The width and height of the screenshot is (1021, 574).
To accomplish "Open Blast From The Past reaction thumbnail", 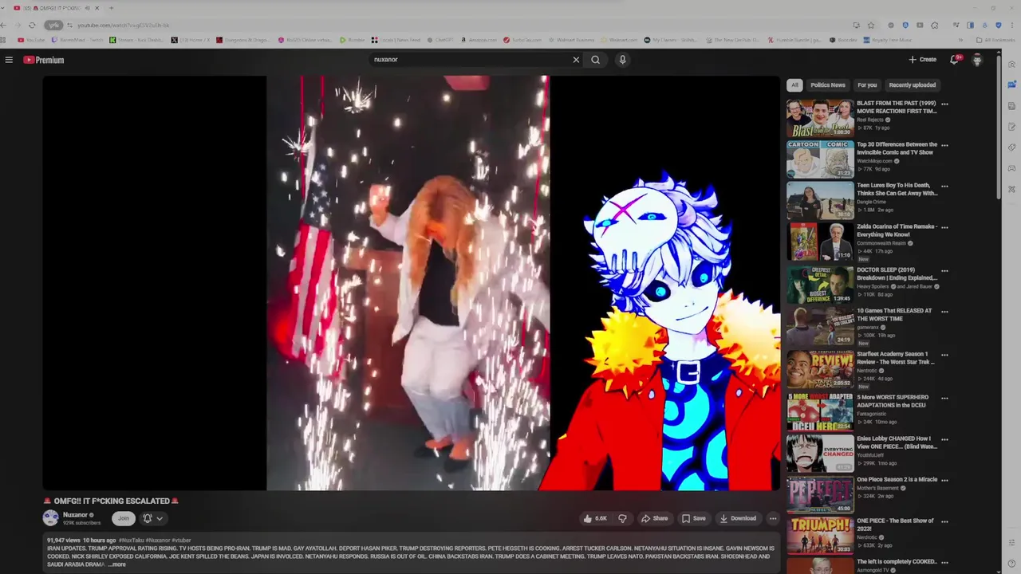I will 820,118.
